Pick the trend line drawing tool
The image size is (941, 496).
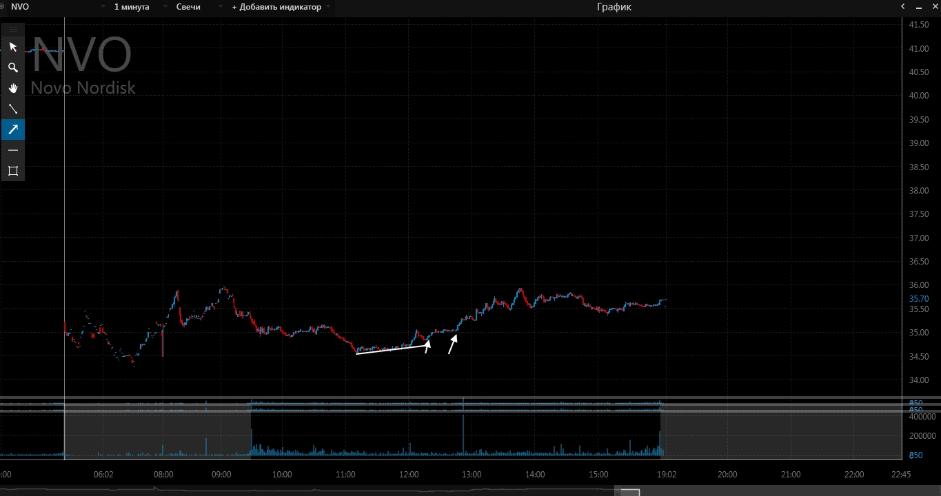coord(12,109)
